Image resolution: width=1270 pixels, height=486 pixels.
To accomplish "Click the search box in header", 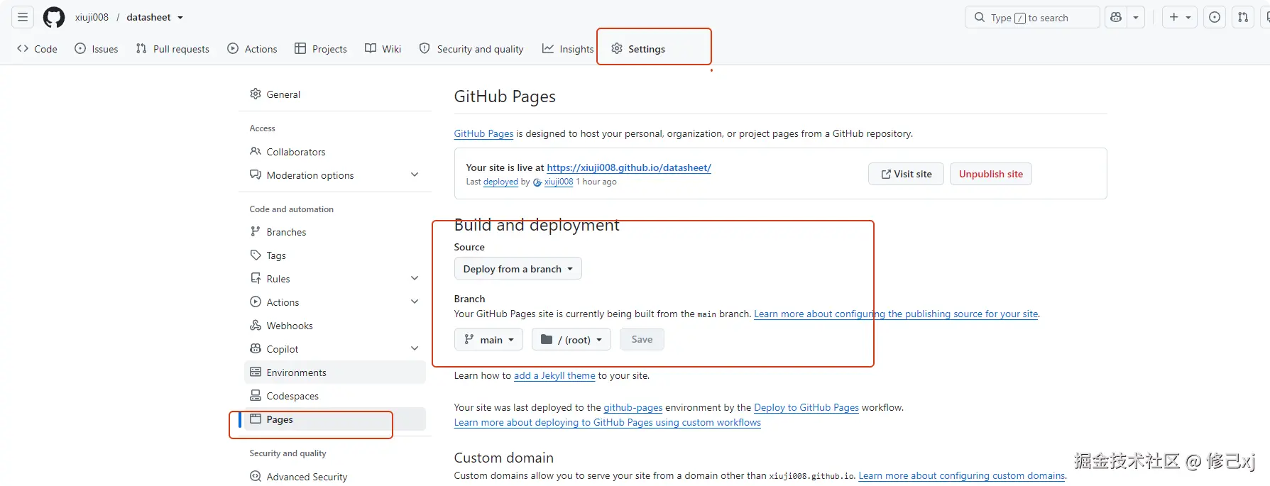I will 1032,17.
